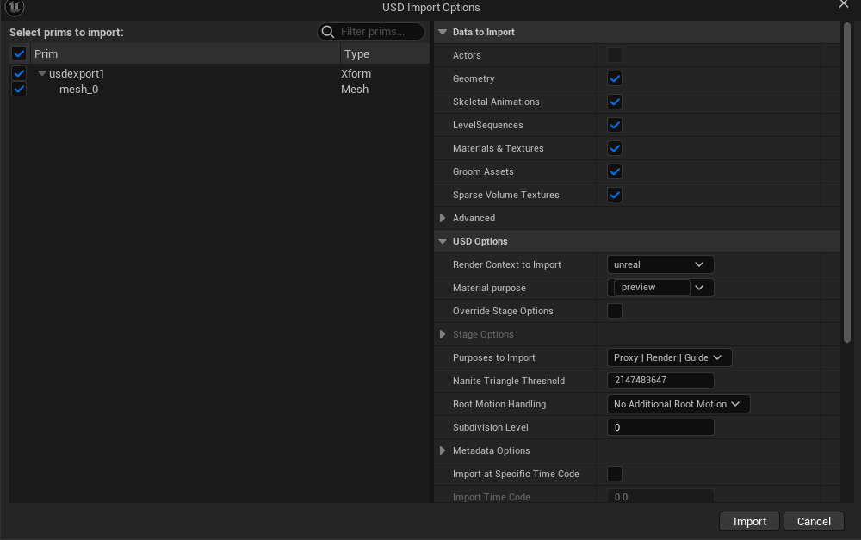Click the Subdivision Level label
The image size is (861, 540).
[491, 427]
